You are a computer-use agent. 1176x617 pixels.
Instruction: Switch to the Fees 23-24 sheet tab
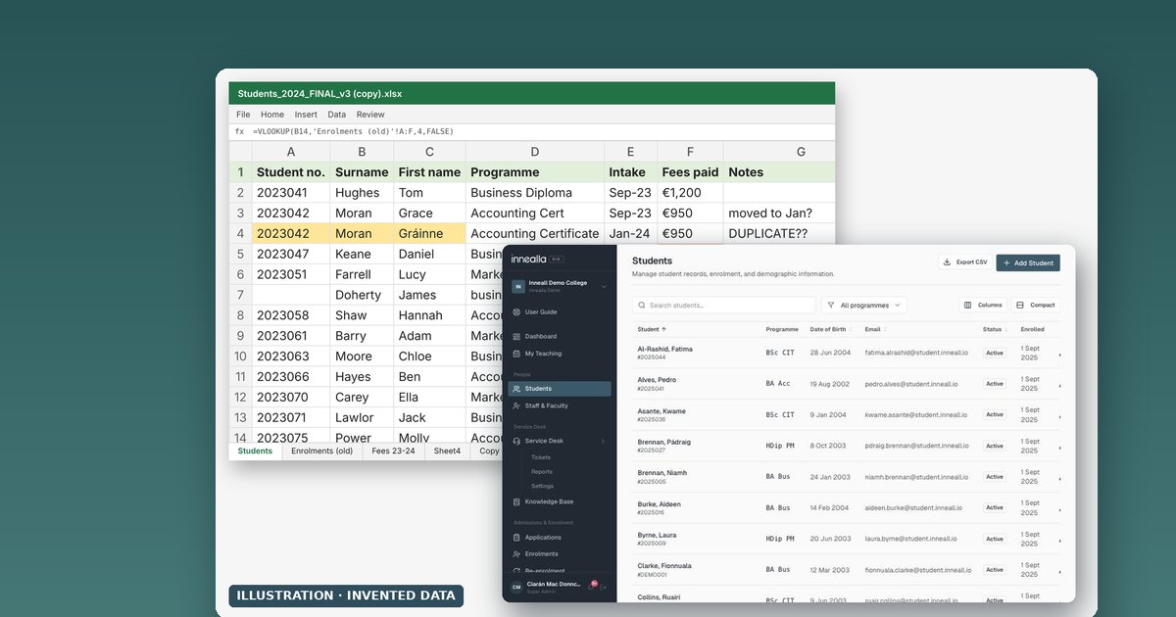[x=393, y=451]
